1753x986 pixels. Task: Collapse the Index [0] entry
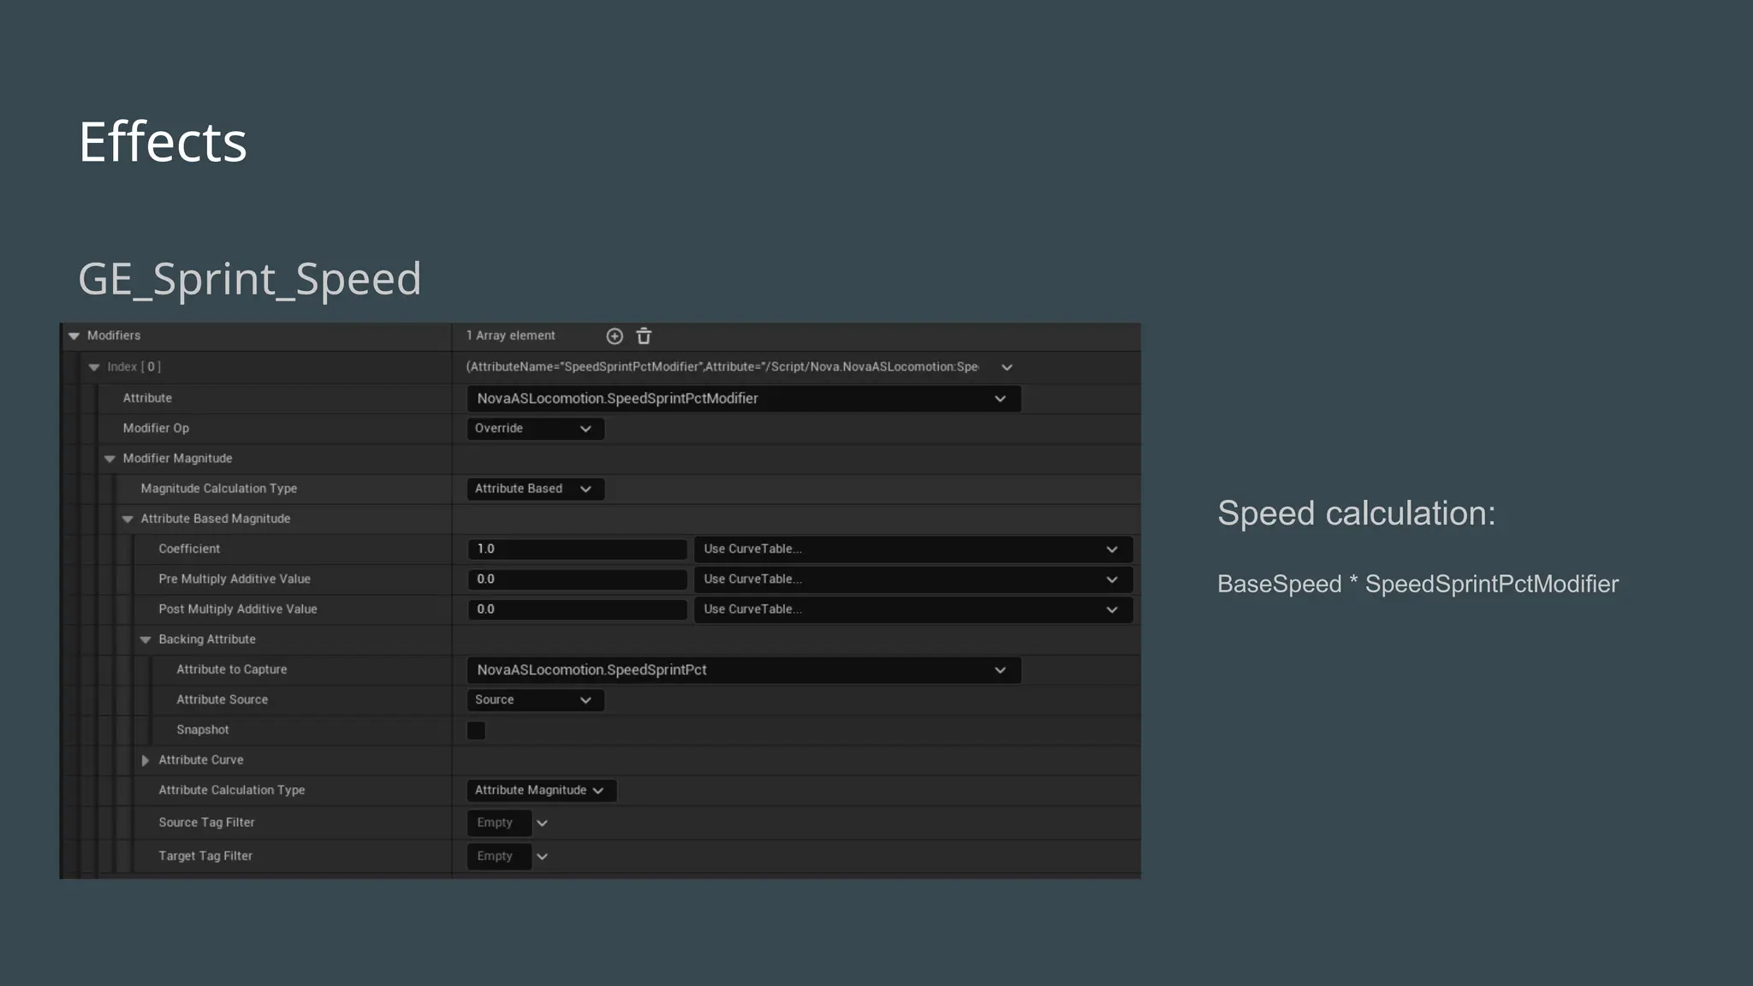click(94, 367)
